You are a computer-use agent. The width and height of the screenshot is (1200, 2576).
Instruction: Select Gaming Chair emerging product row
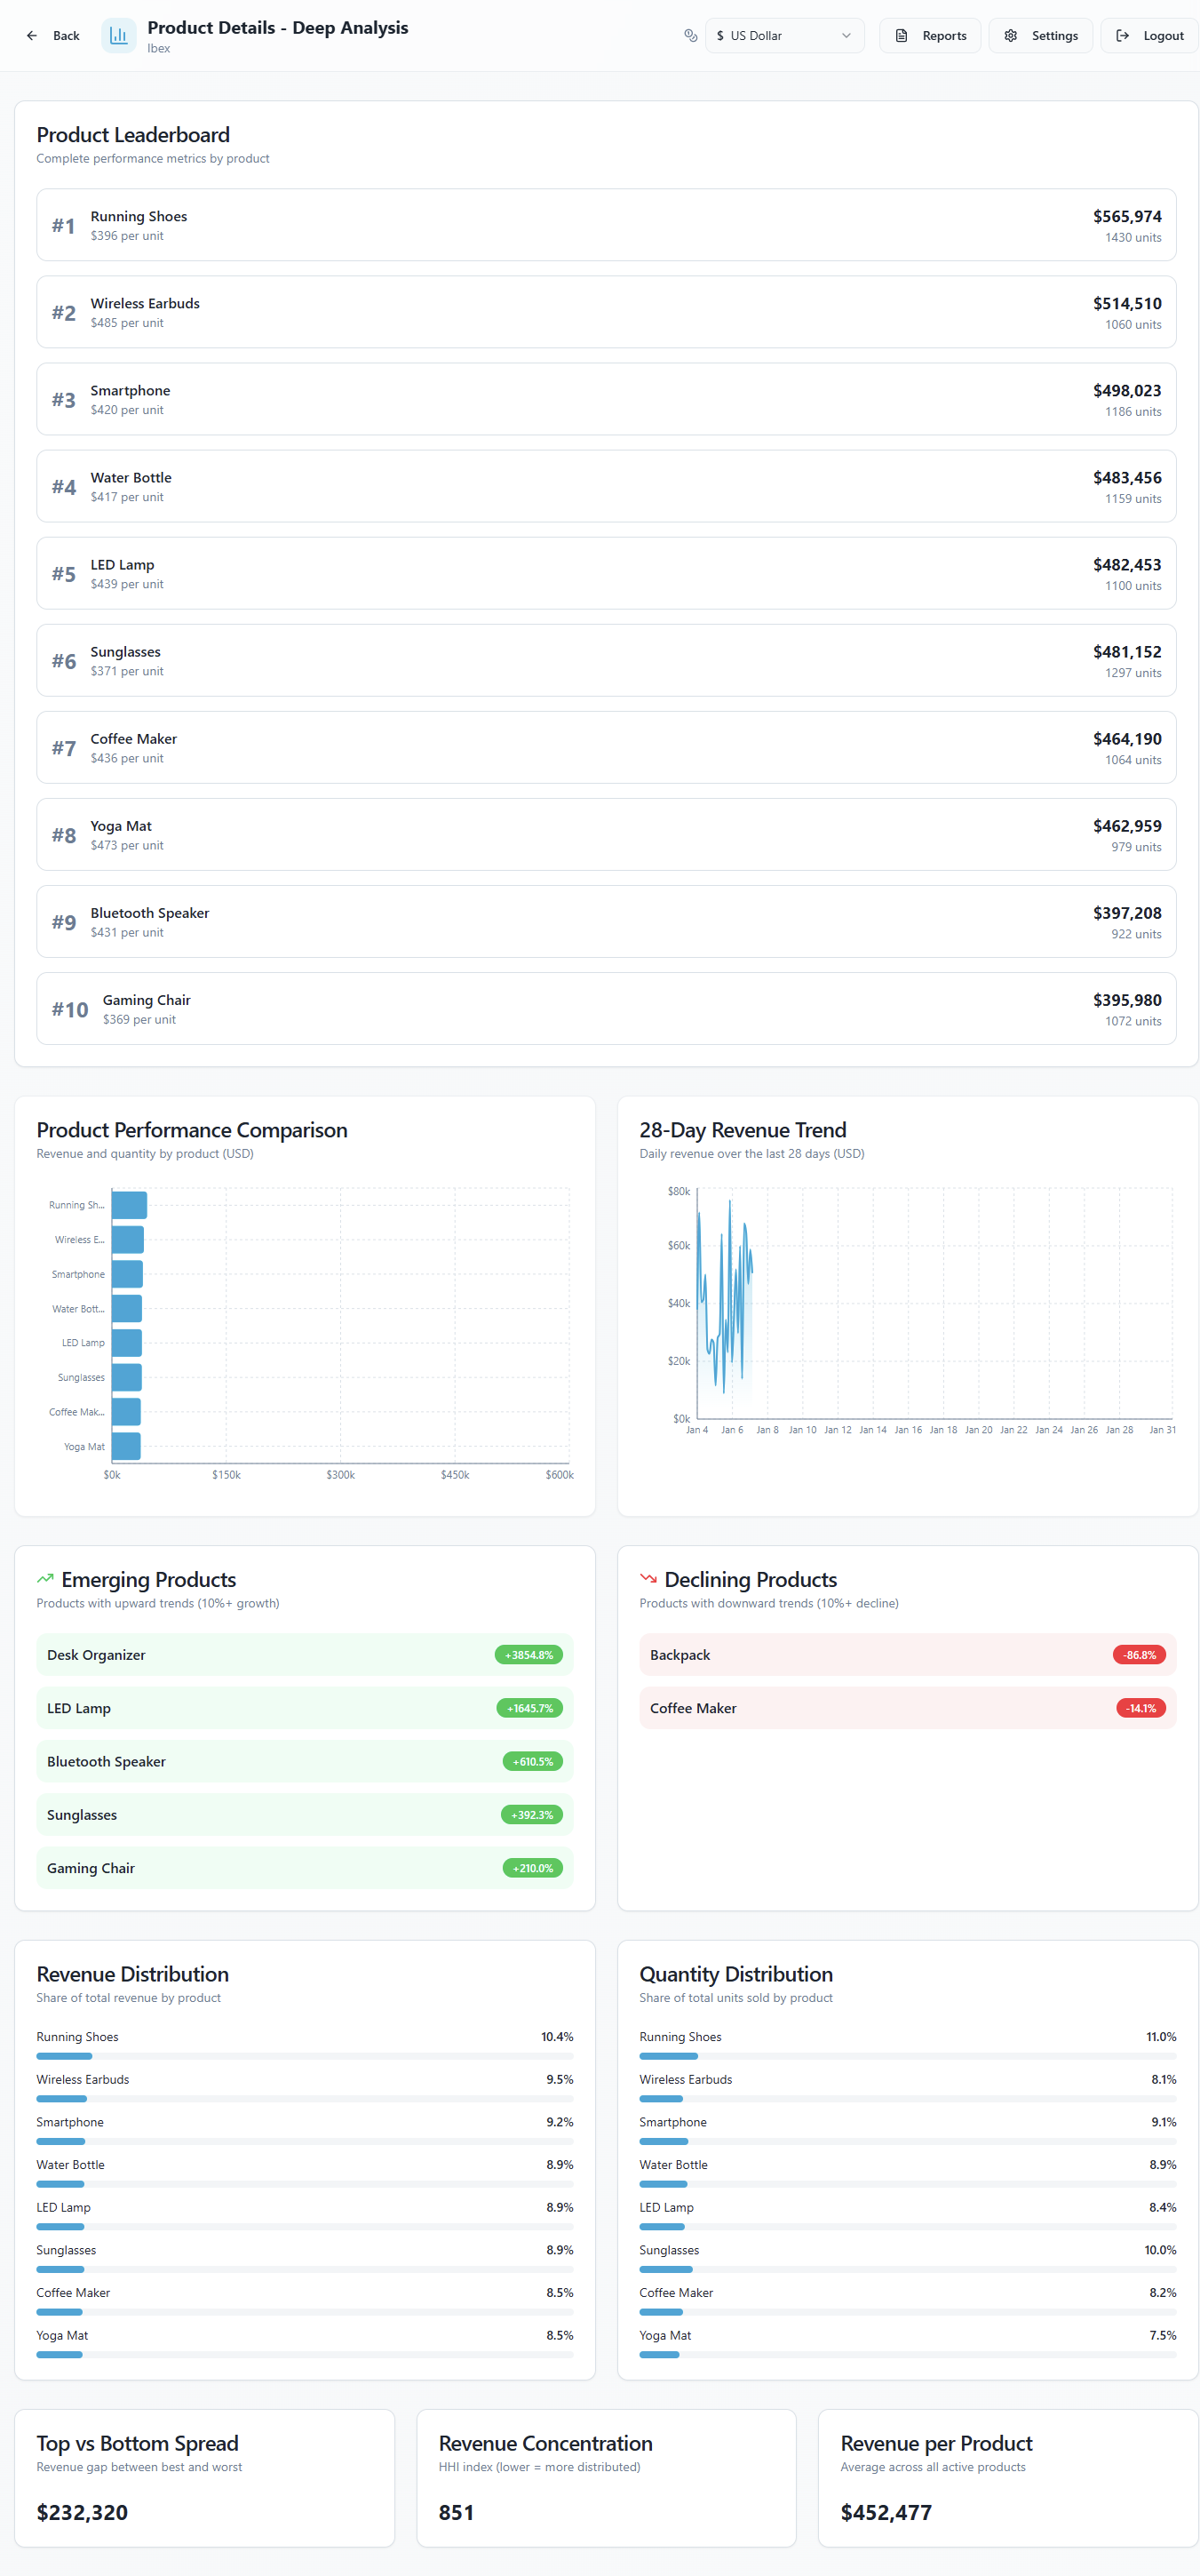coord(305,1868)
